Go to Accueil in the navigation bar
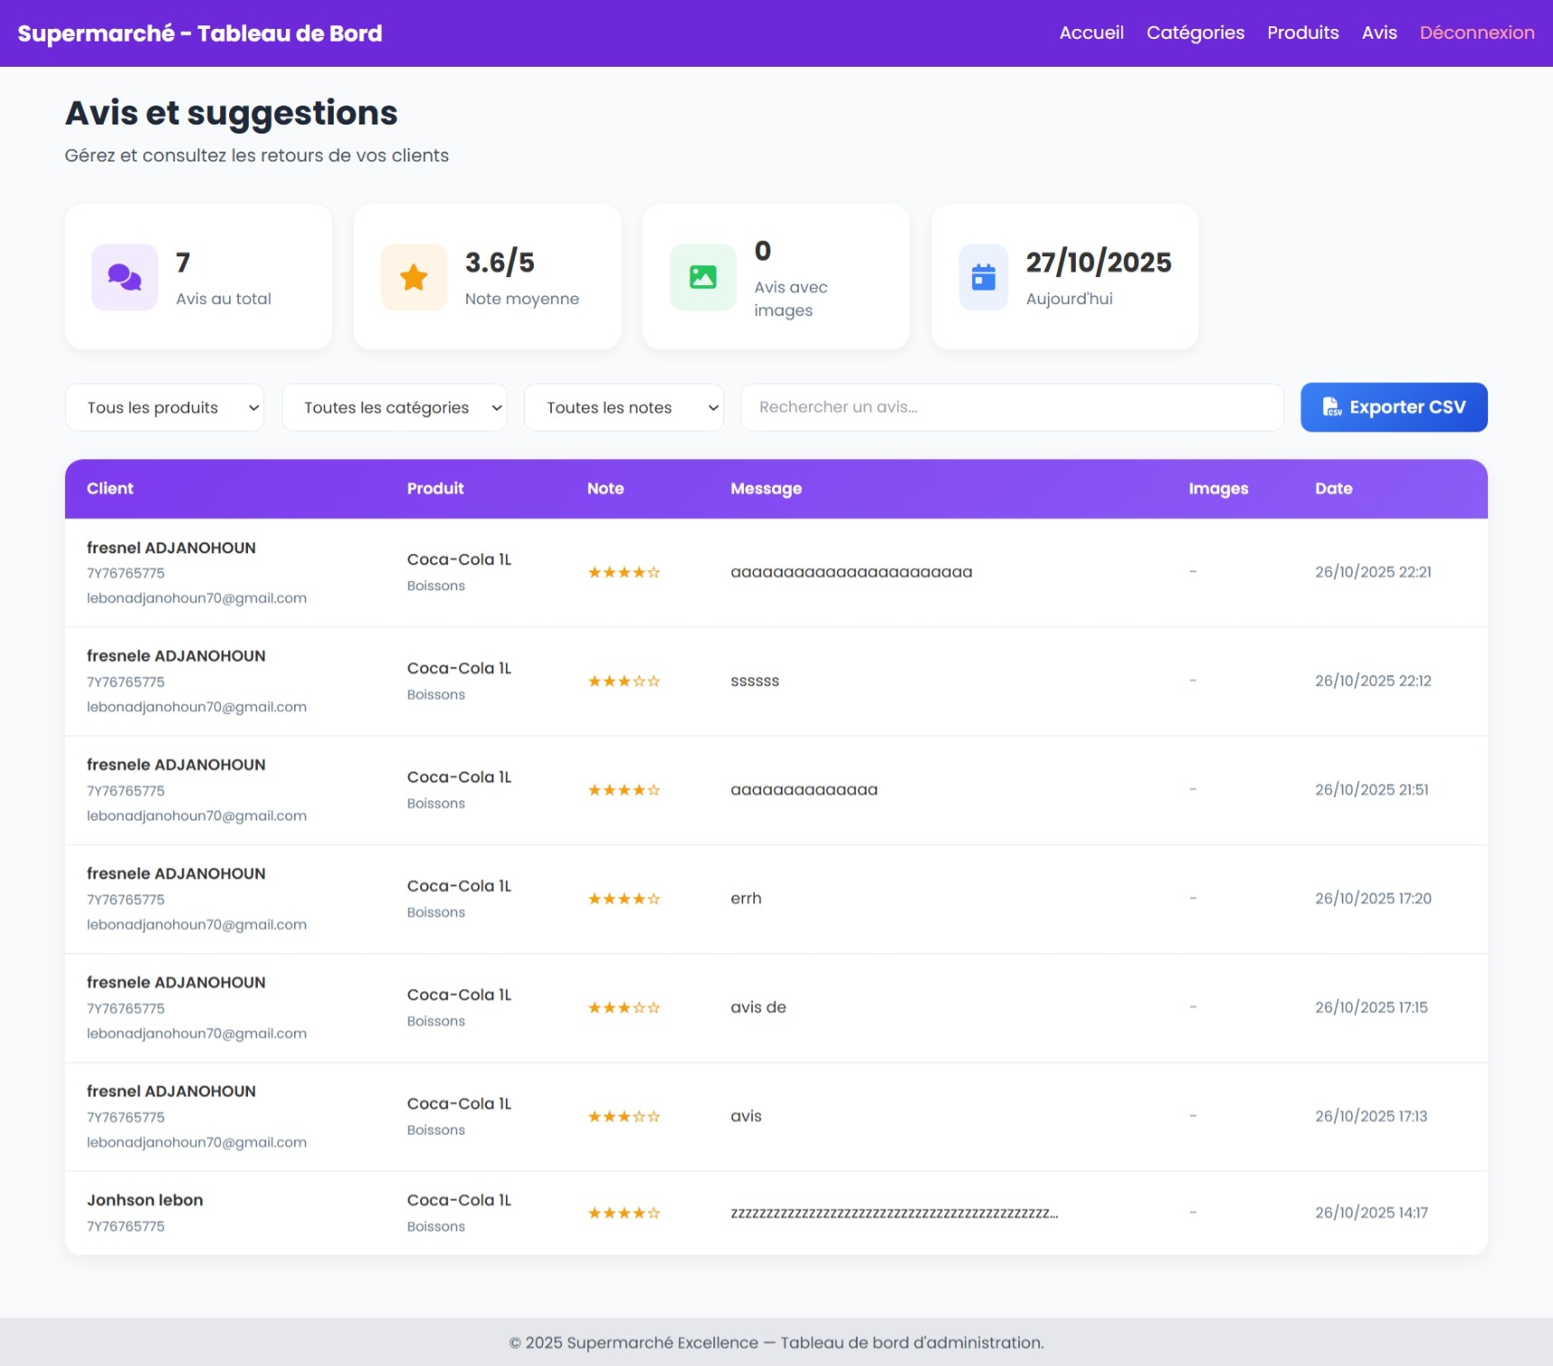 pos(1091,32)
